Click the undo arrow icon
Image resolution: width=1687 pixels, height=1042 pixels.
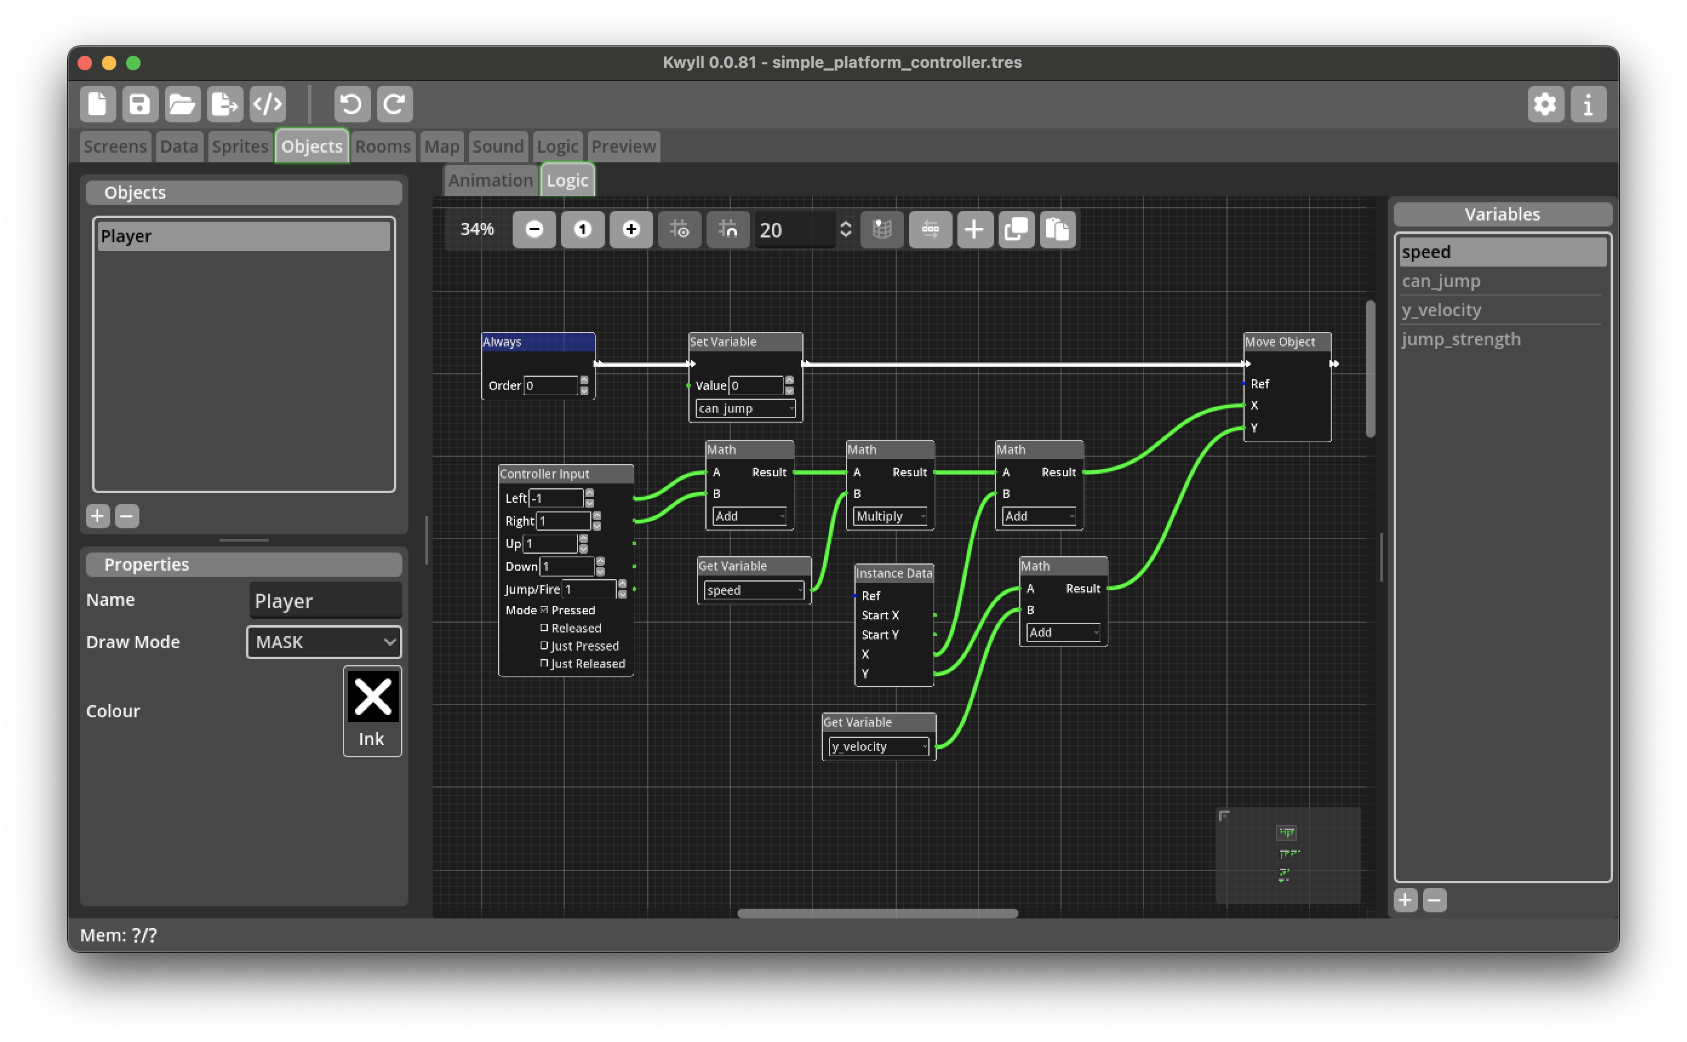click(x=351, y=105)
